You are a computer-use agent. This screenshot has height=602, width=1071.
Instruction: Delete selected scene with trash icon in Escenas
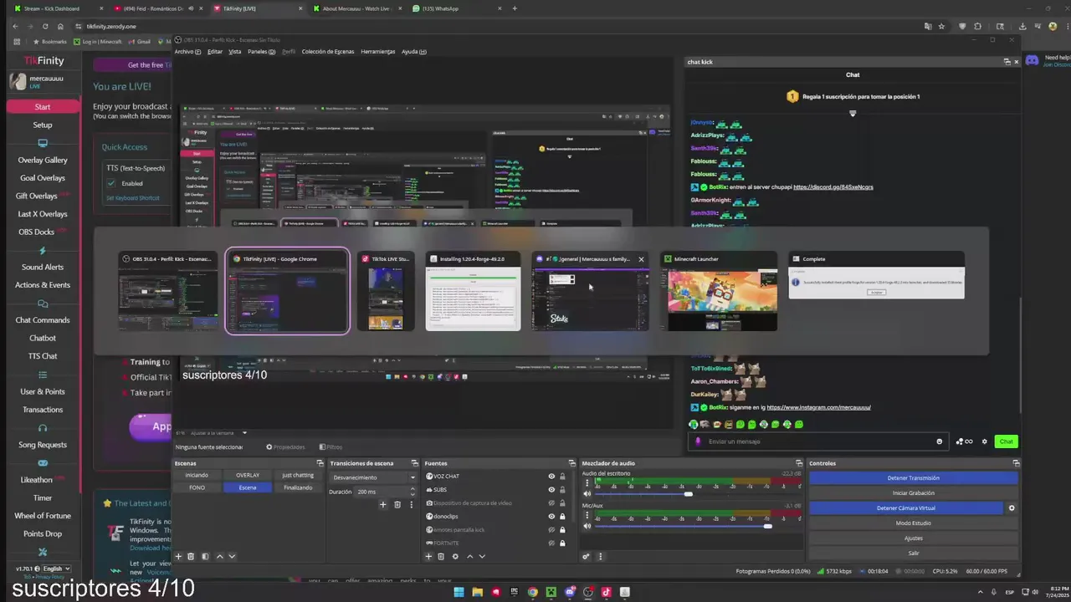coord(191,556)
